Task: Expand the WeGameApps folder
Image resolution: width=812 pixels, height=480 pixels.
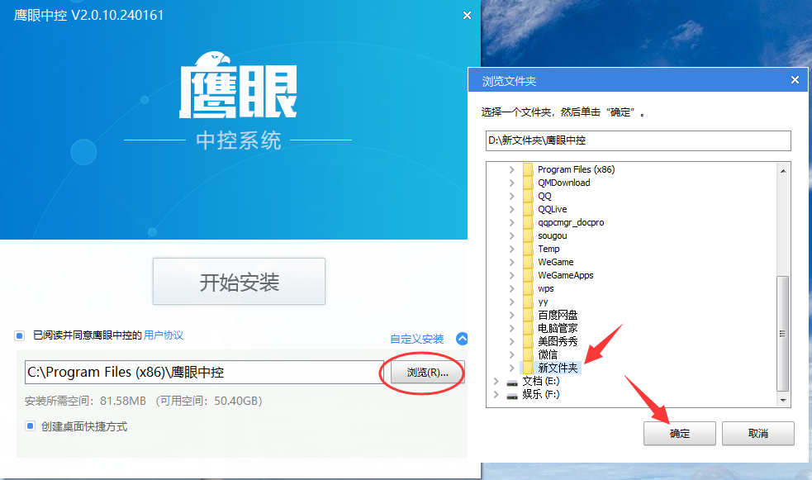Action: coord(511,275)
